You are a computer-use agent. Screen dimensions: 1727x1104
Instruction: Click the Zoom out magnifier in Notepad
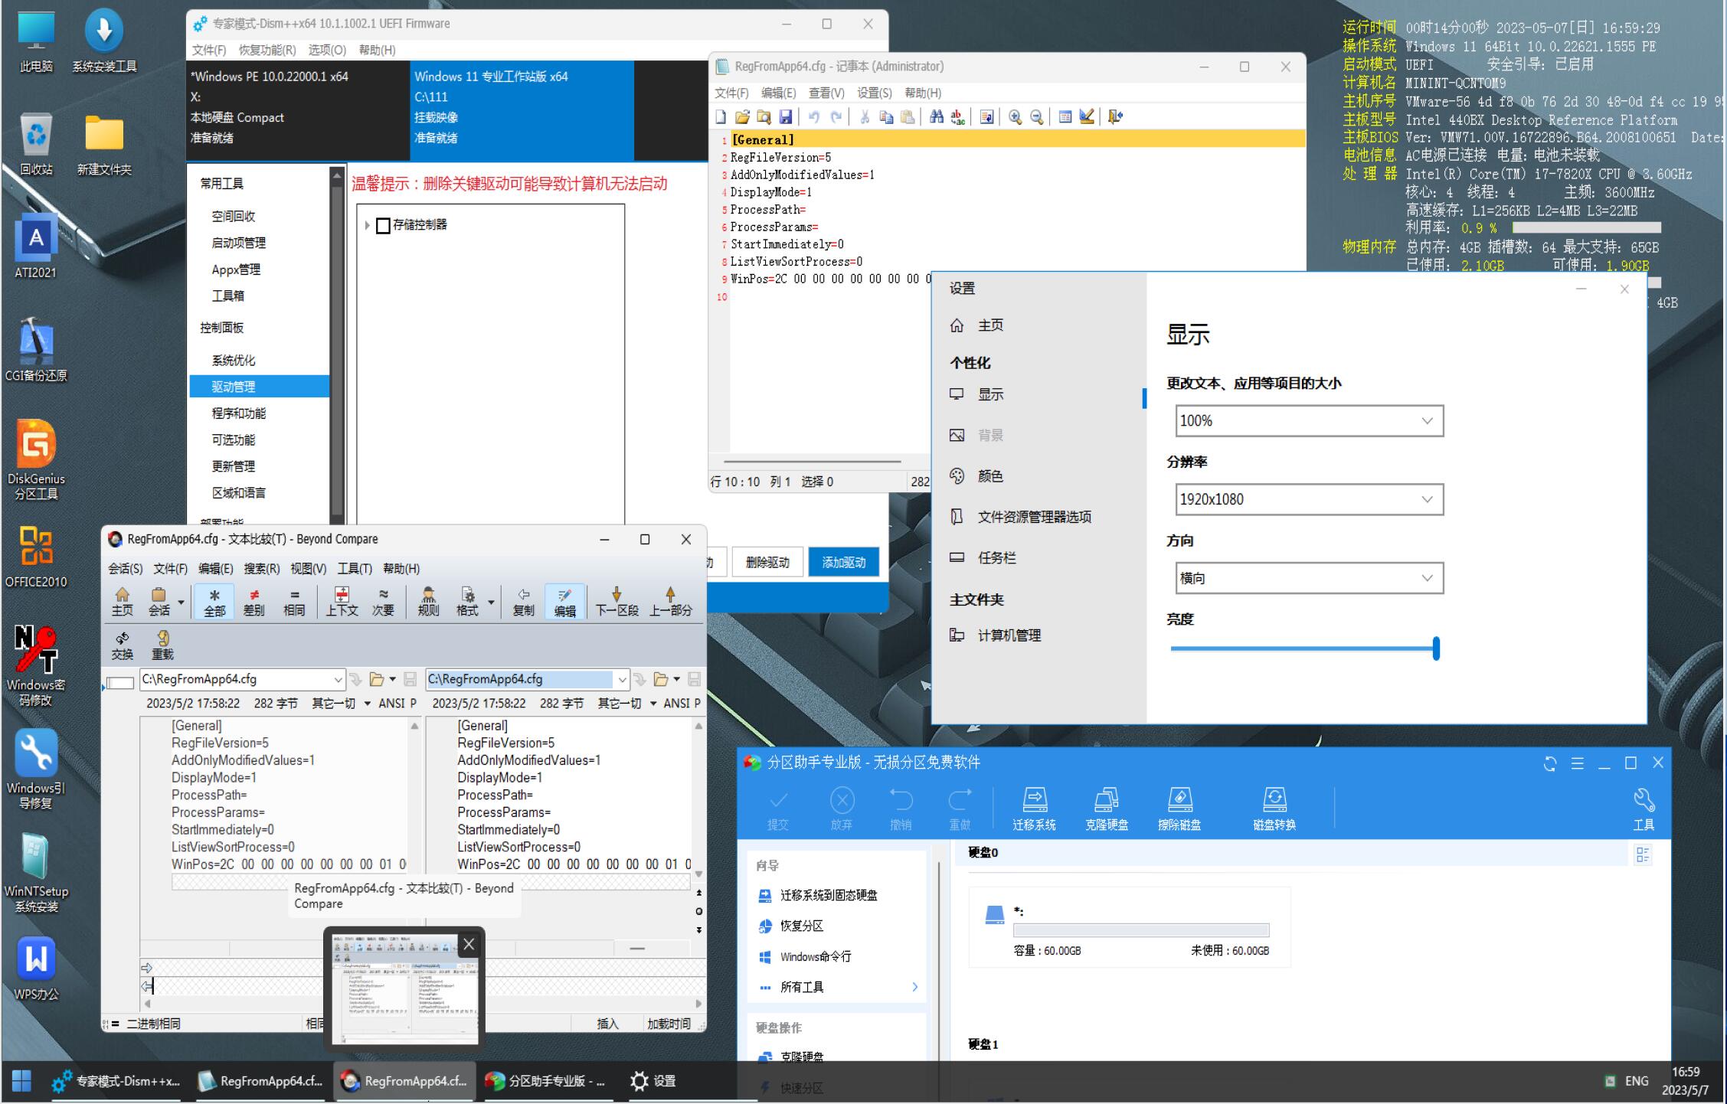click(x=1036, y=116)
